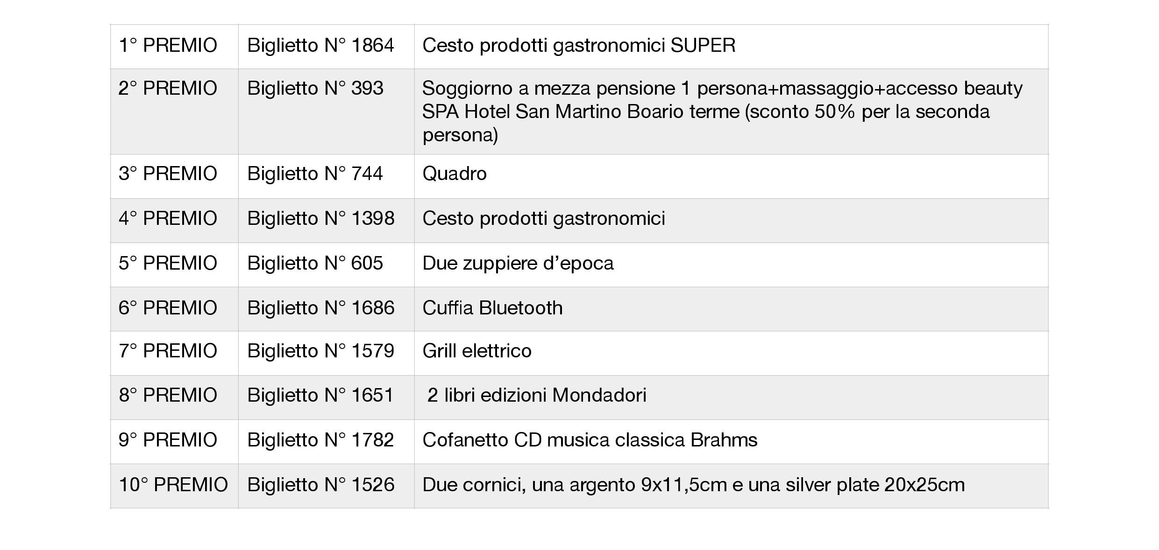Click the '1° PREMIO' cell

click(168, 46)
